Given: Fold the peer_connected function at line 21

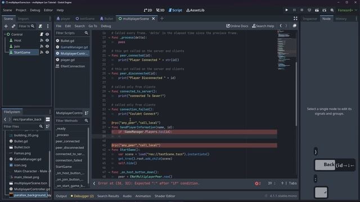Looking at the screenshot, I should [x=109, y=56].
